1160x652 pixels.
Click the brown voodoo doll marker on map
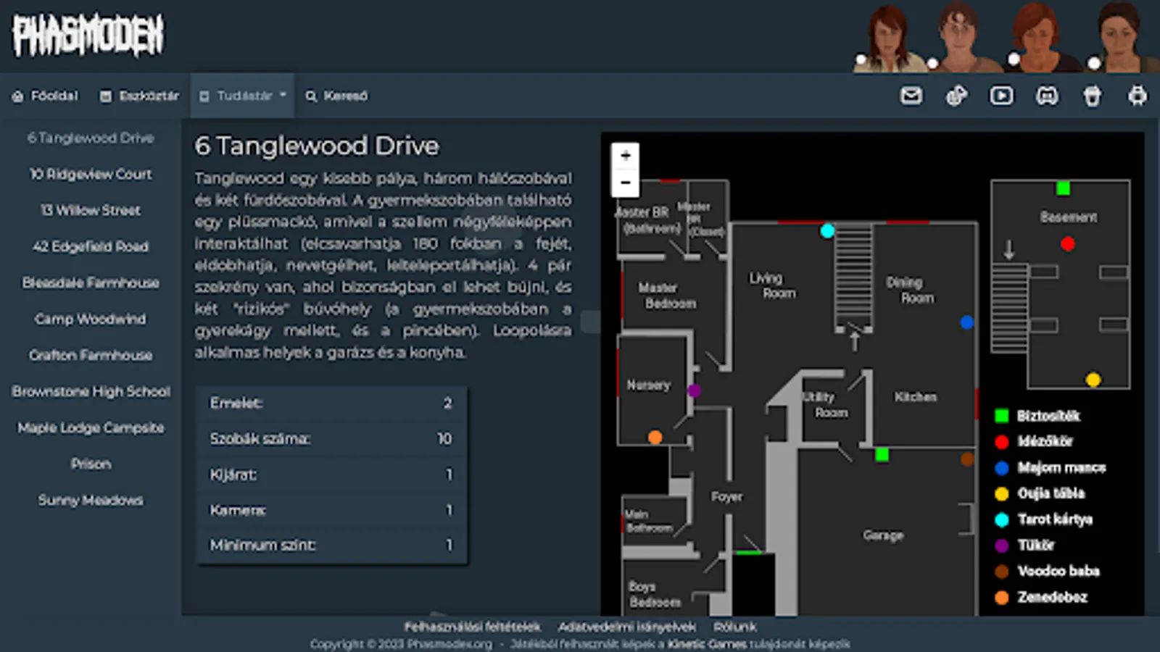point(967,459)
